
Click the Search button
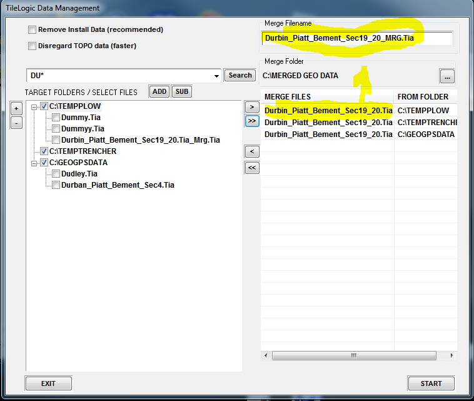point(240,76)
